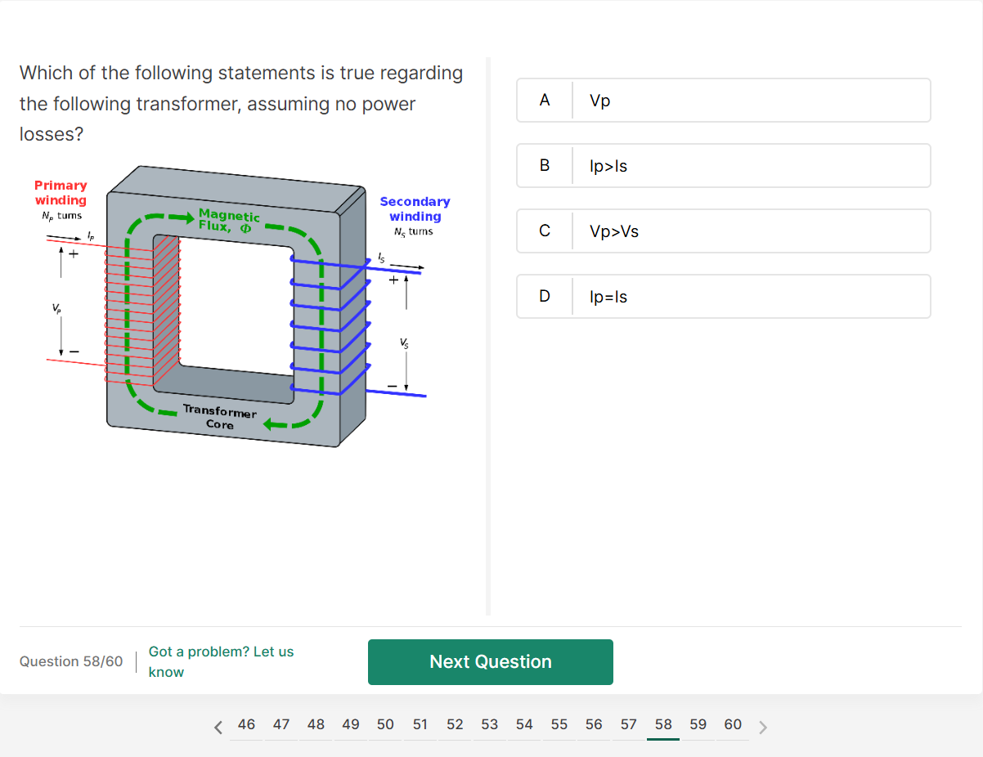Screen dimensions: 983x757
Task: Go to previous page of question numbers
Action: tap(218, 727)
